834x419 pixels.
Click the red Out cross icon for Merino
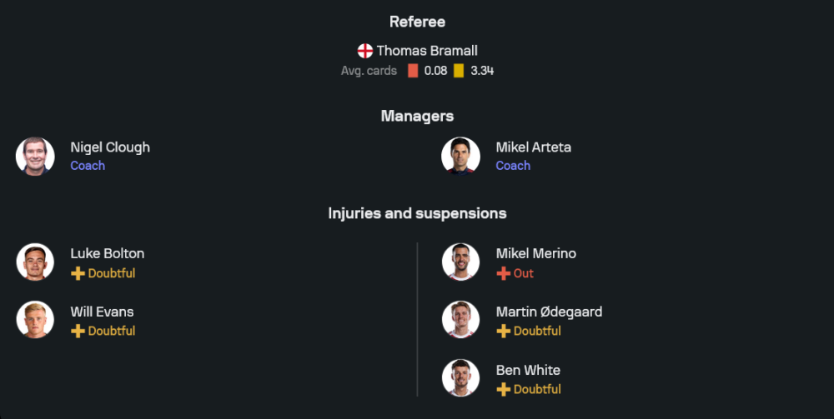pos(503,273)
